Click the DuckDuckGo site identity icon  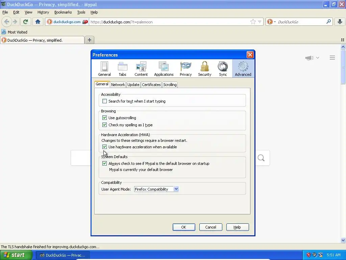point(50,22)
